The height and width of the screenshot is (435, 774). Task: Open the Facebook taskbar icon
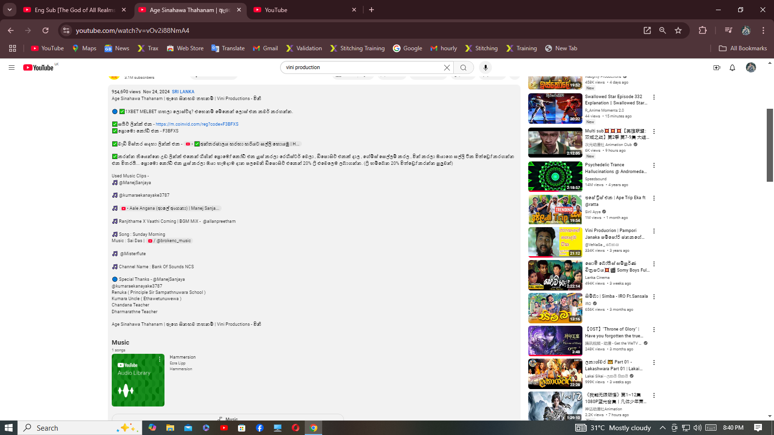[260, 428]
